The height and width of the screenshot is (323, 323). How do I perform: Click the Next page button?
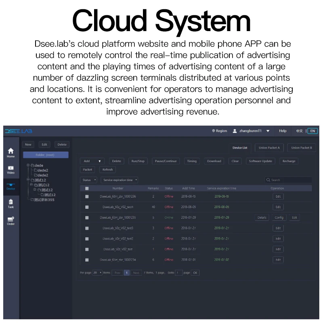[136, 273]
